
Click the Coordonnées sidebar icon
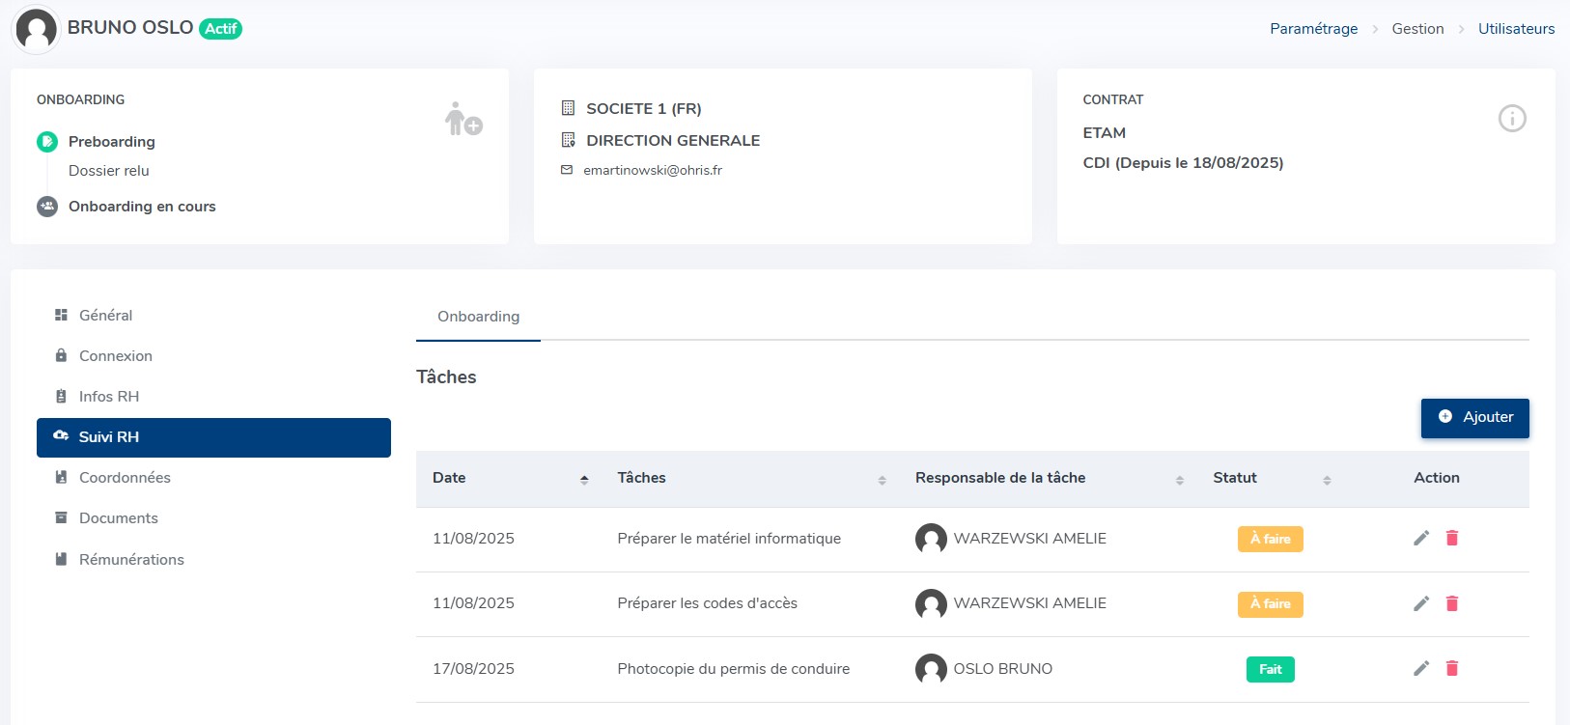click(x=61, y=477)
